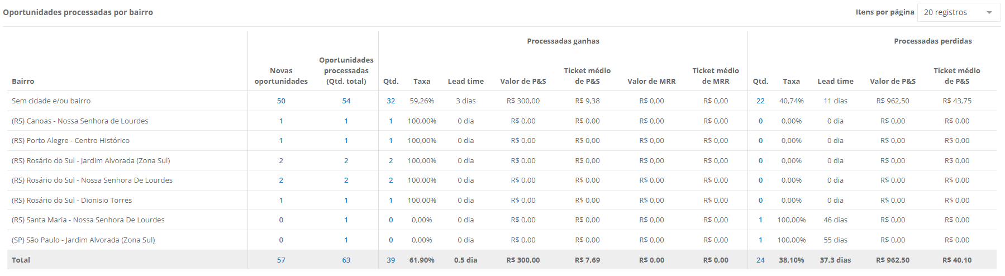Open total processed opportunities value 63

[x=346, y=260]
